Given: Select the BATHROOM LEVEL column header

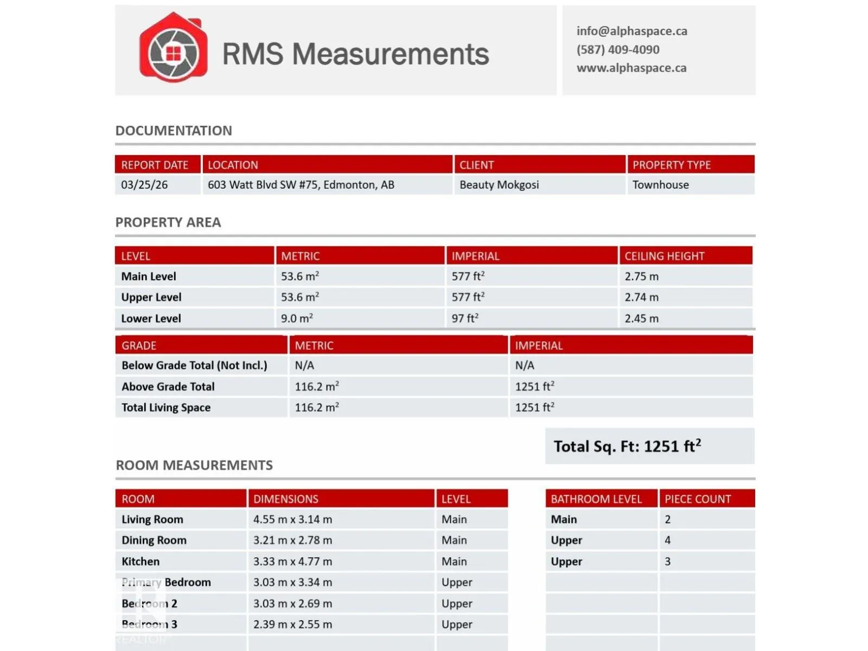Looking at the screenshot, I should pyautogui.click(x=596, y=499).
